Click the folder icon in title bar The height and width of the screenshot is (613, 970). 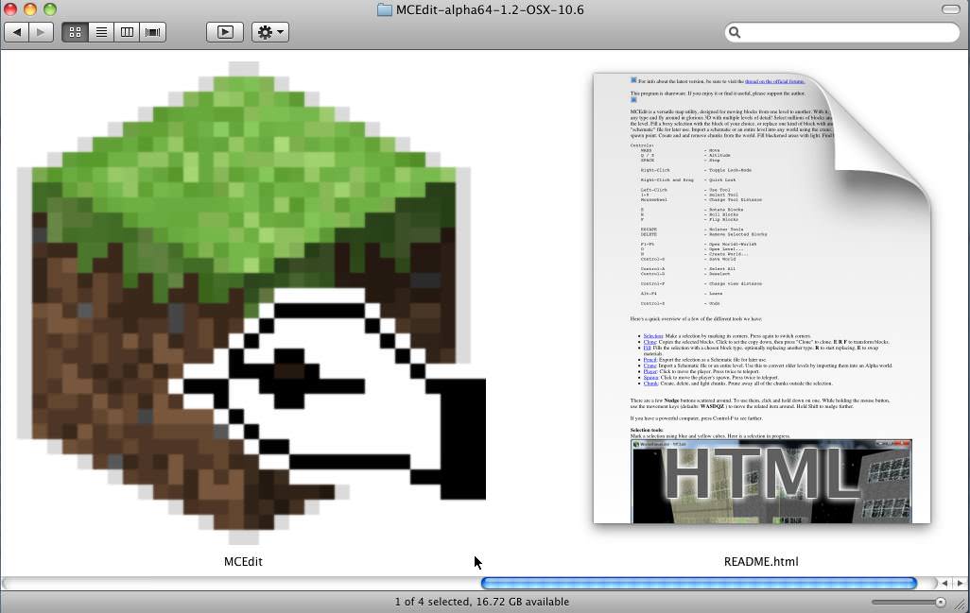(385, 9)
